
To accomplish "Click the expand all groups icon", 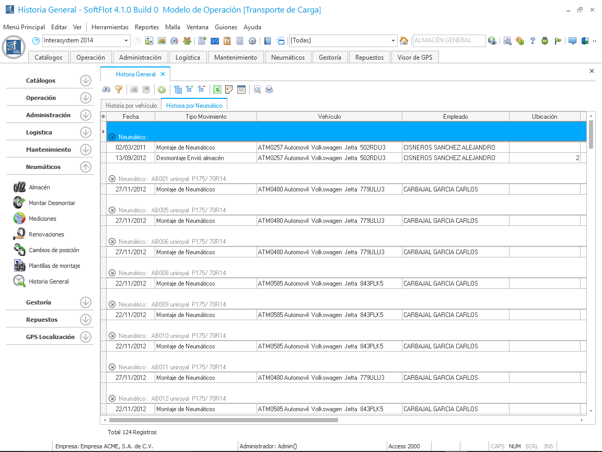I will pyautogui.click(x=189, y=89).
